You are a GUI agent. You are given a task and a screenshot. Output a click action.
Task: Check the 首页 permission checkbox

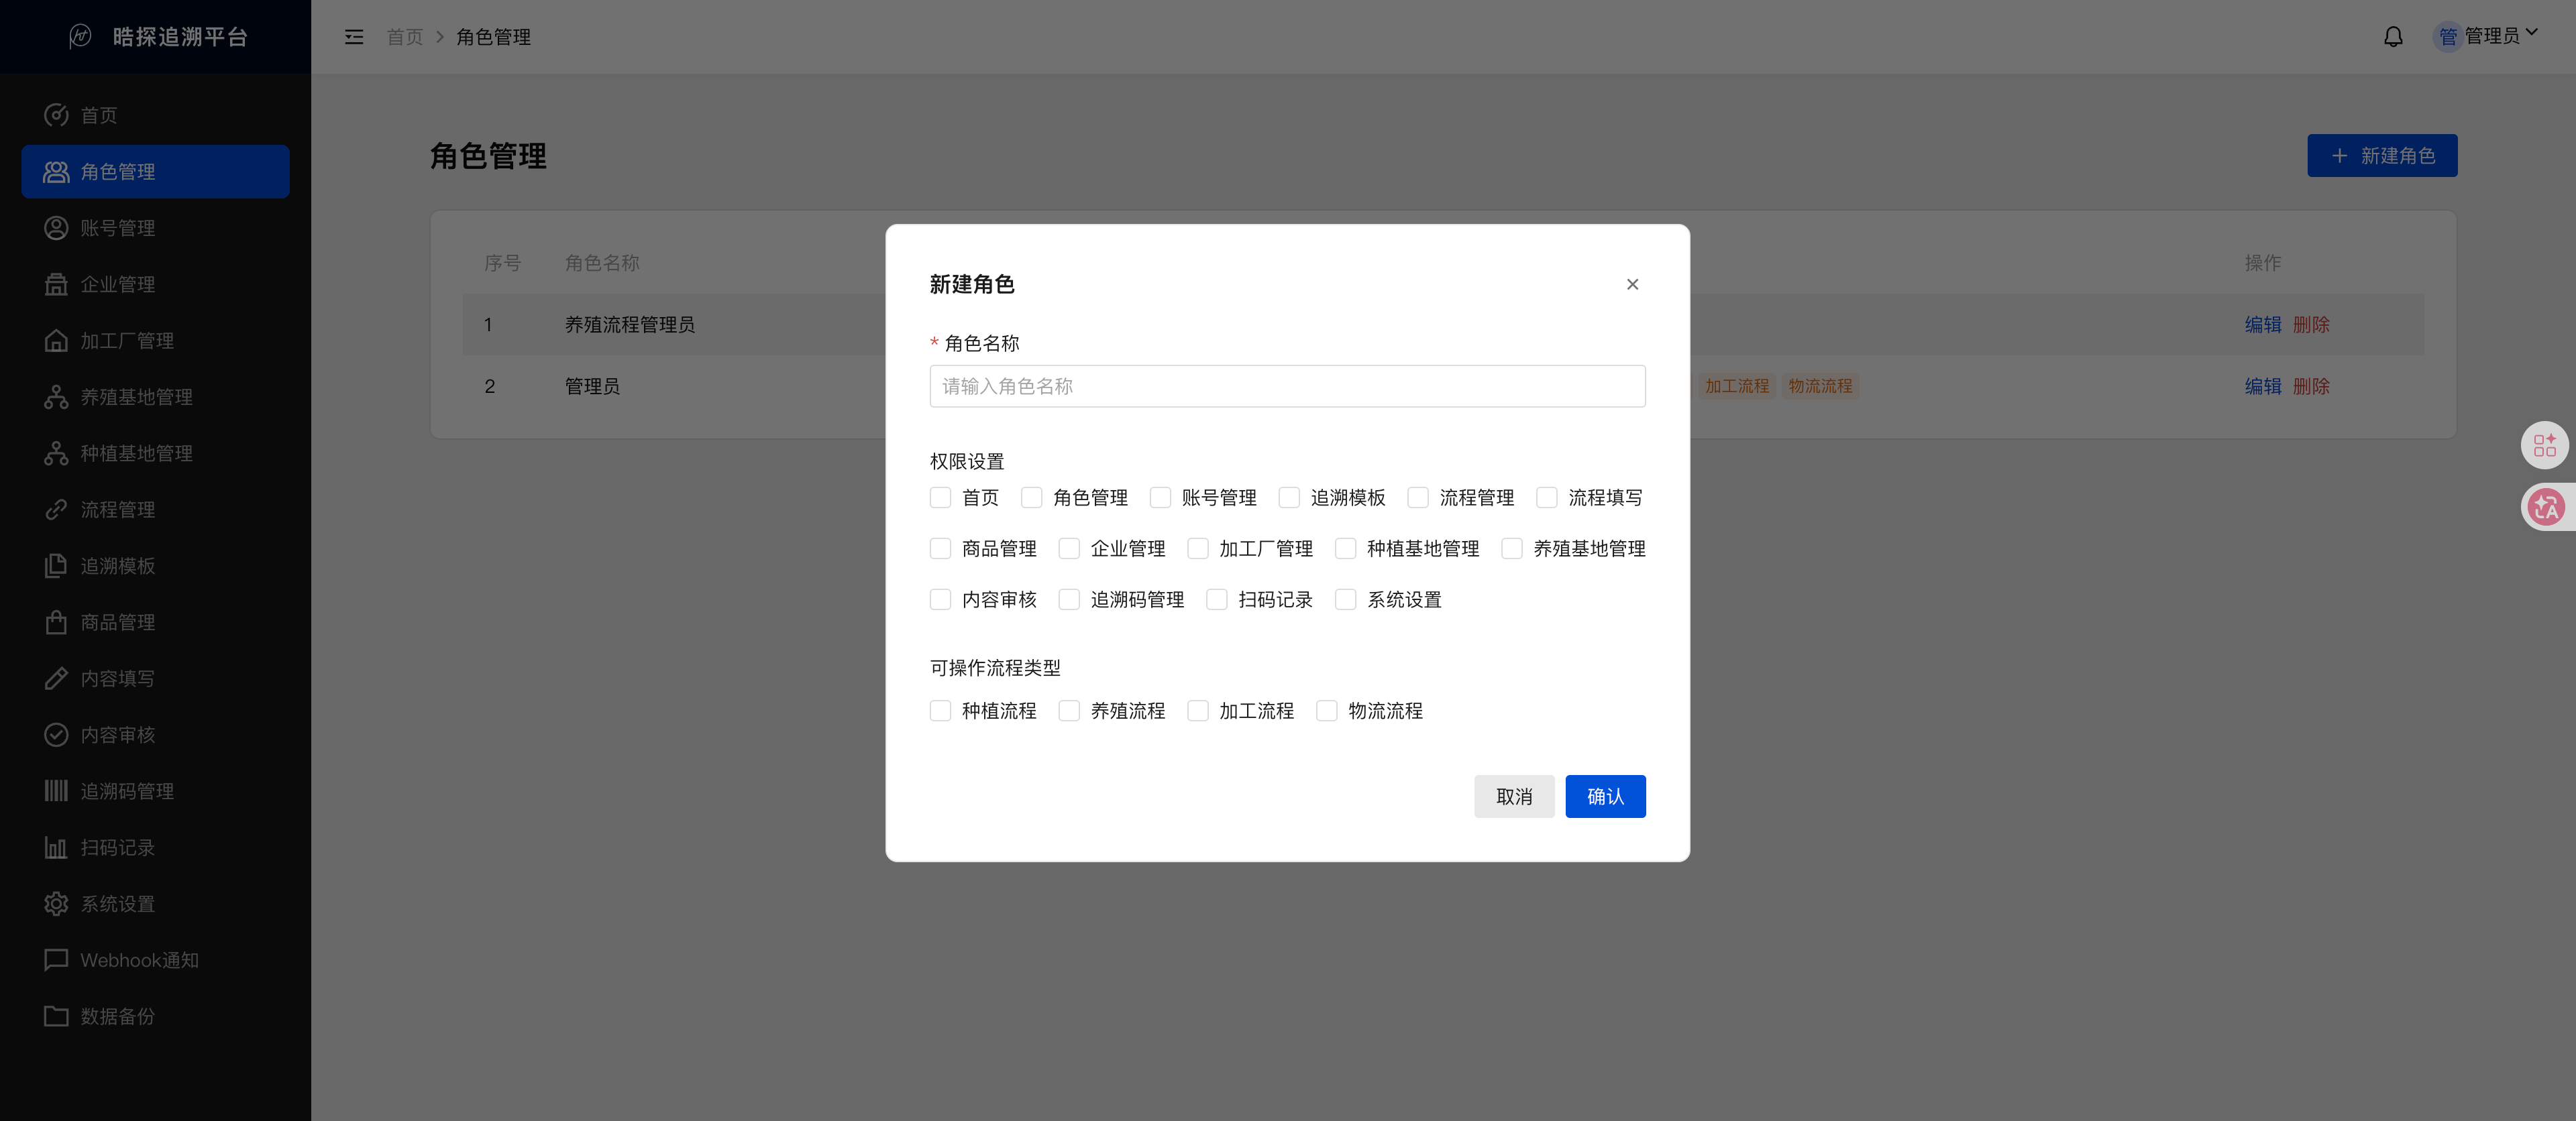pyautogui.click(x=940, y=497)
